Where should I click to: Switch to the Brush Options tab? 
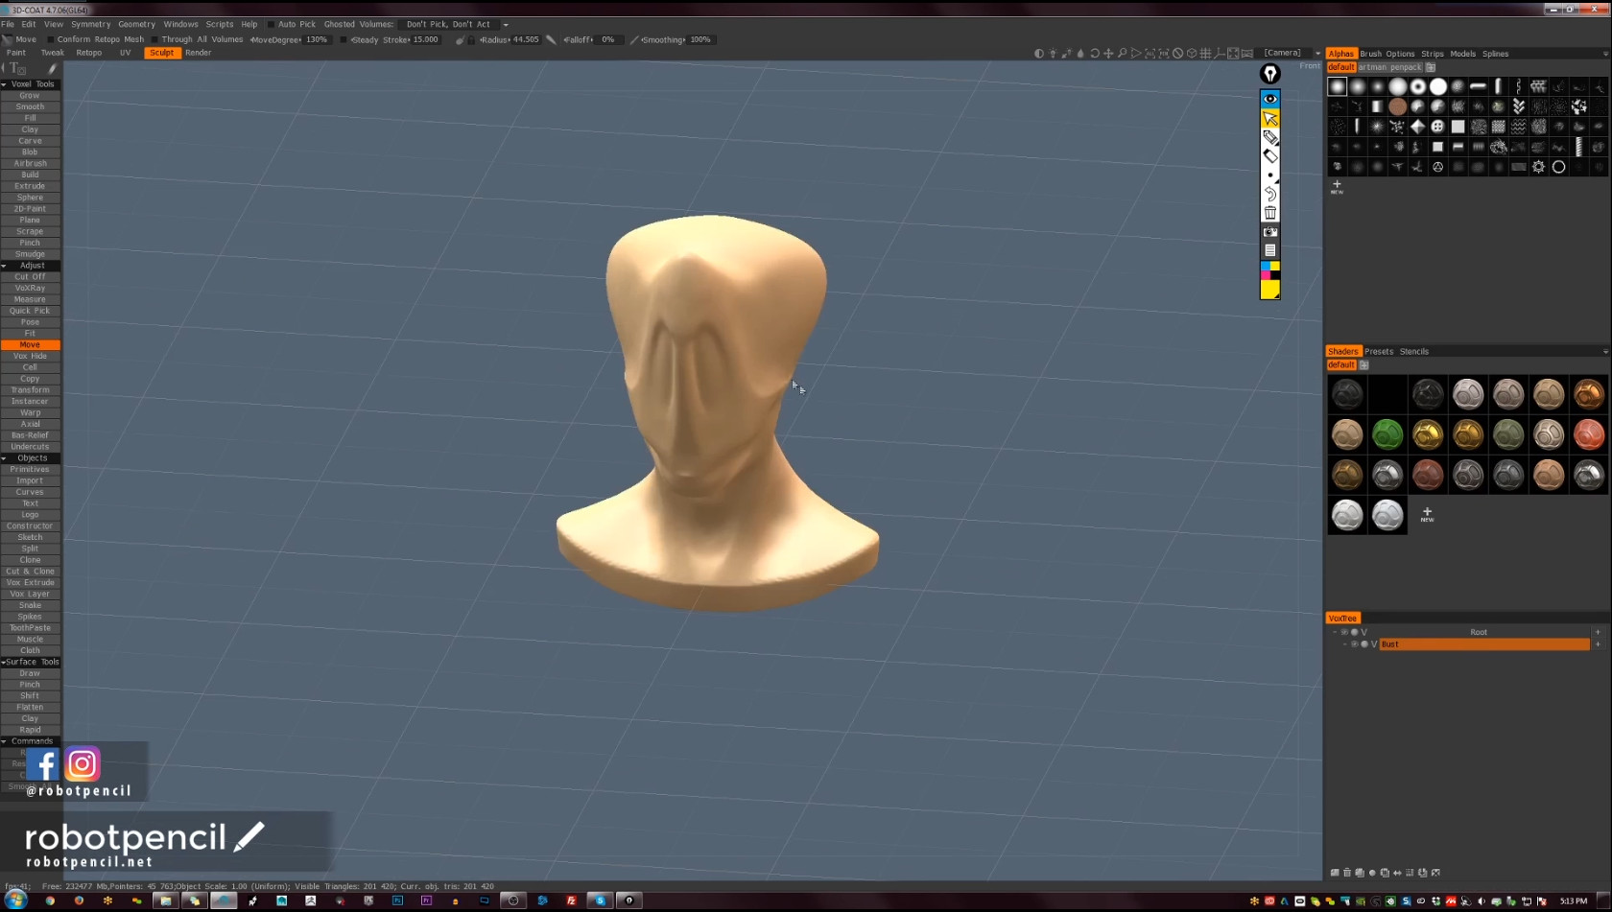[1387, 54]
